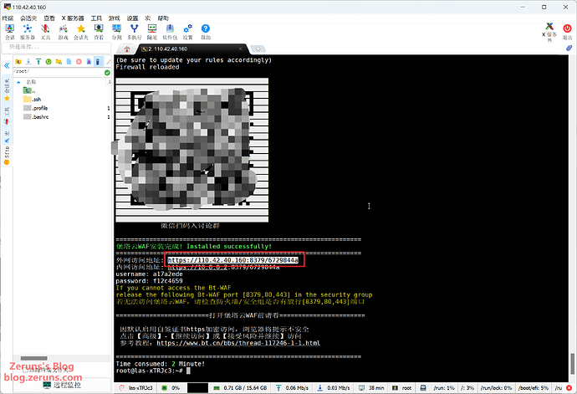Click the 快速连接 quick connect field

click(56, 47)
